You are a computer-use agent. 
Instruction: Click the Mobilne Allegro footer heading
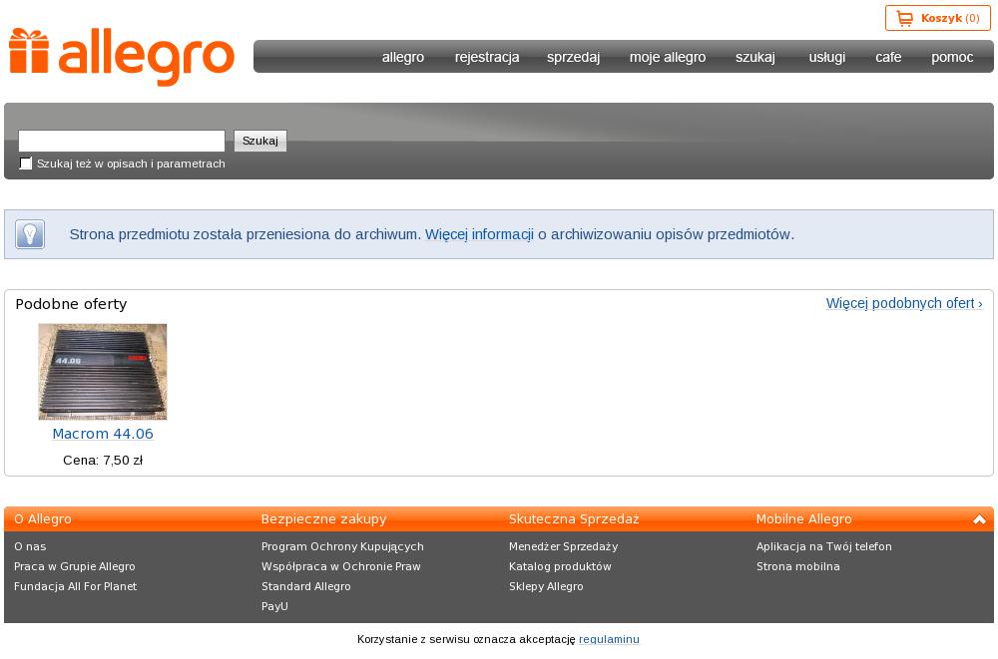pyautogui.click(x=803, y=519)
